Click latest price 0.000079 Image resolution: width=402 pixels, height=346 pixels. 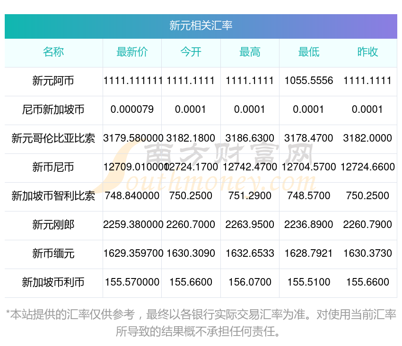pos(132,110)
